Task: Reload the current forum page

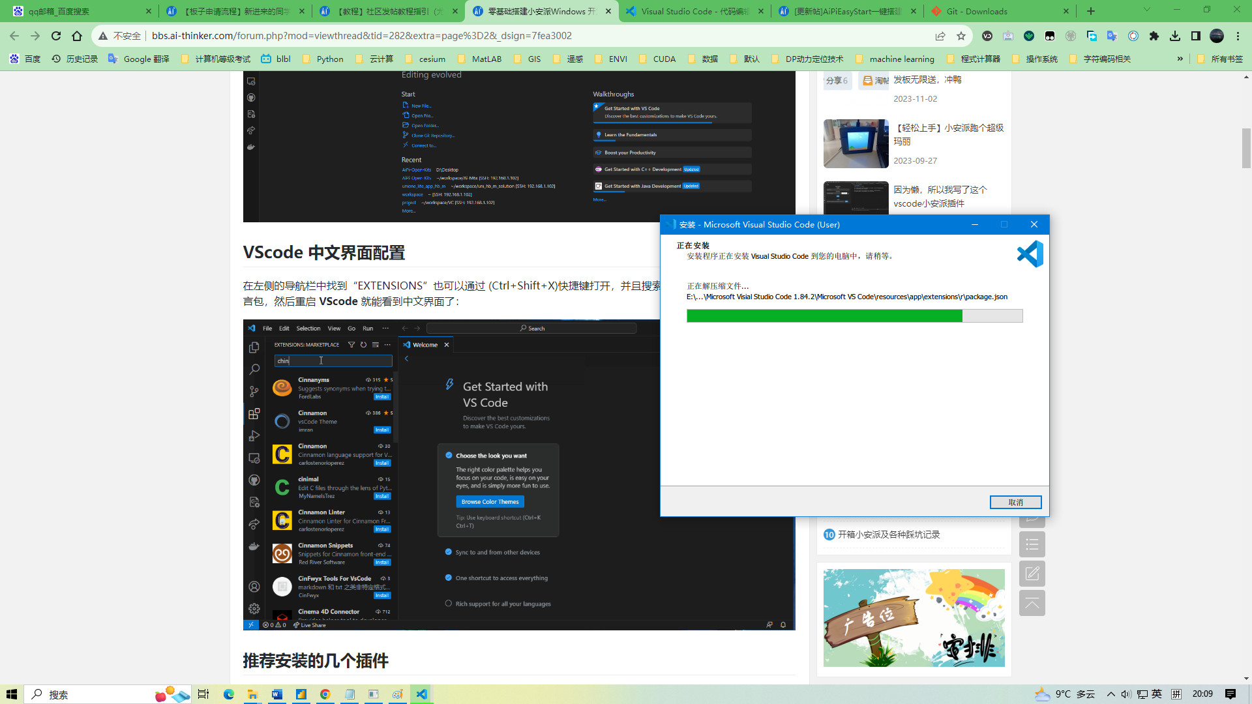Action: [56, 36]
